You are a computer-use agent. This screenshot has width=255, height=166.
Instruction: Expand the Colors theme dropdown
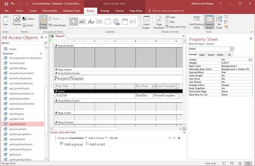pyautogui.click(x=29, y=19)
